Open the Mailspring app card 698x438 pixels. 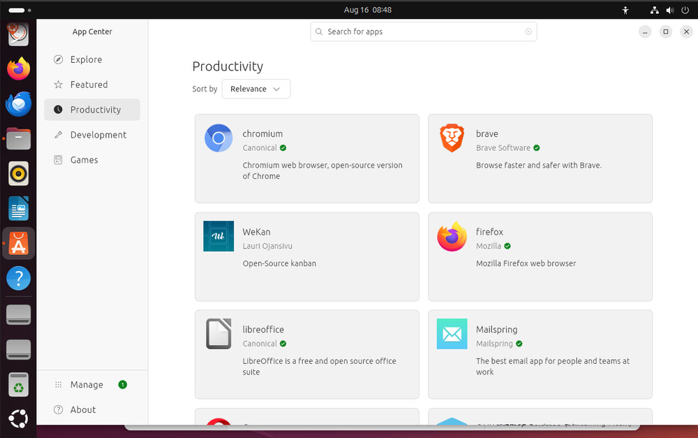(540, 354)
